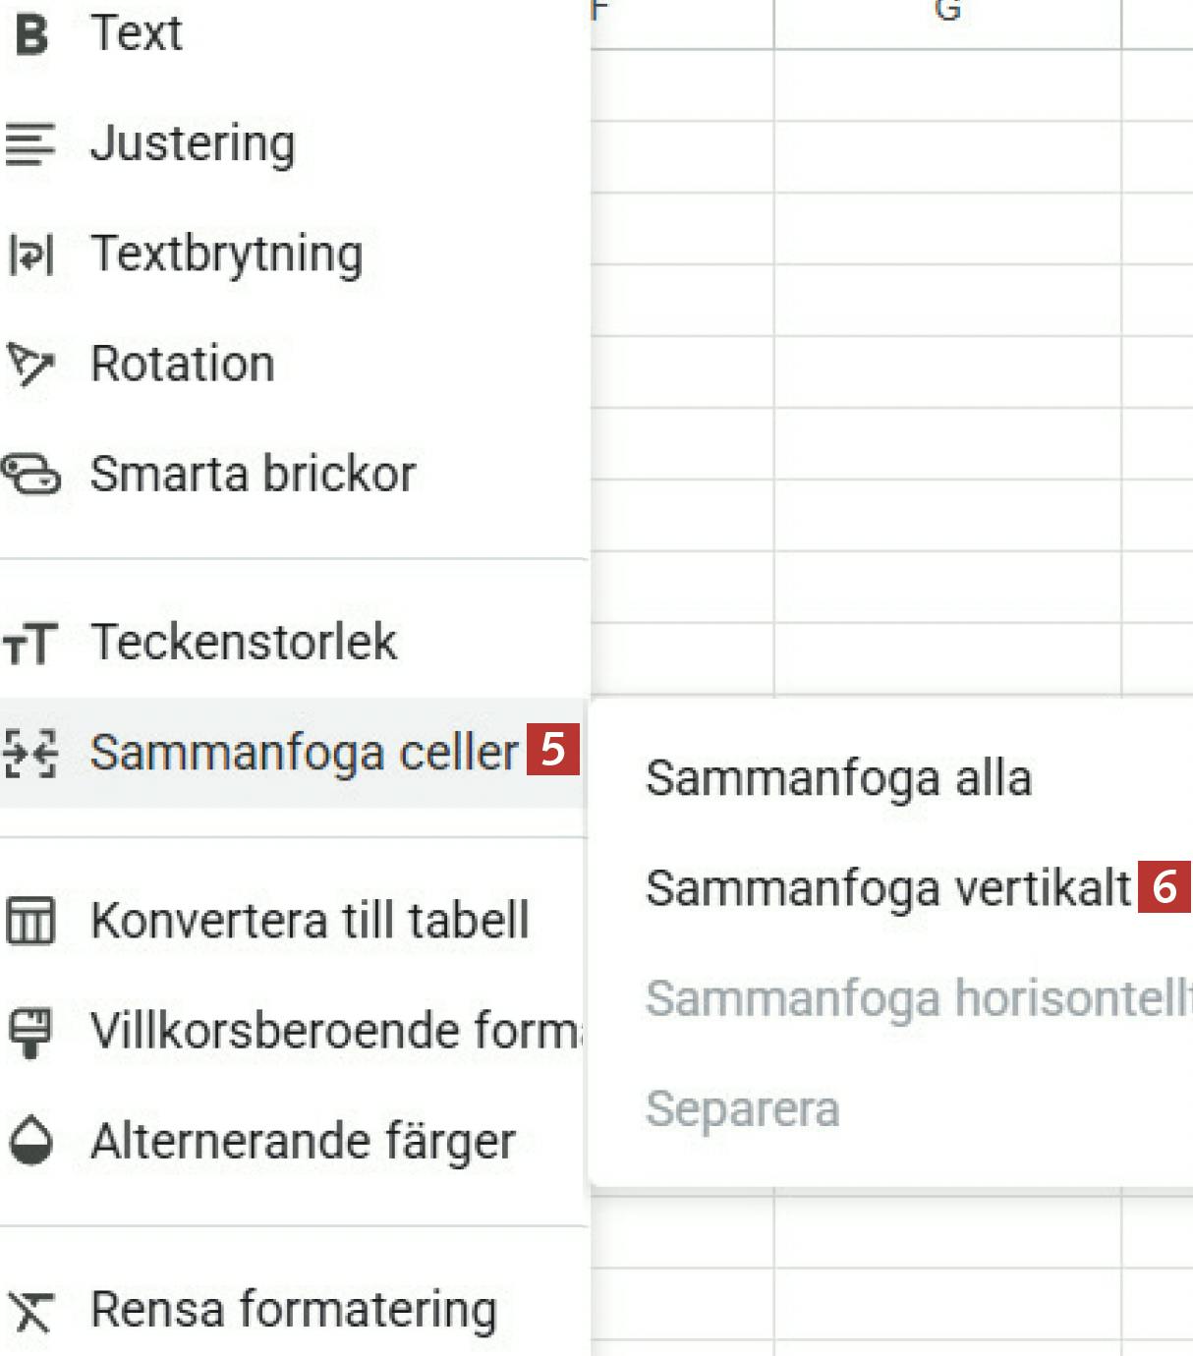Click the bold B icon beside Text

31,33
